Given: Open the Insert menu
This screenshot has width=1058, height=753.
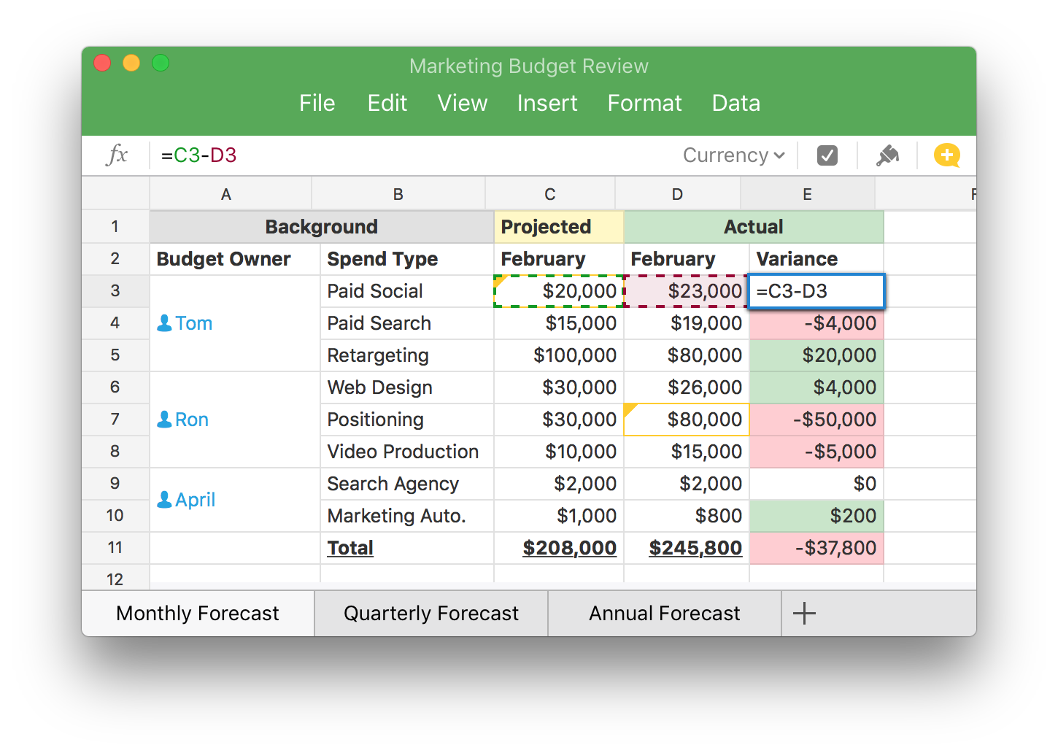Looking at the screenshot, I should click(x=547, y=103).
